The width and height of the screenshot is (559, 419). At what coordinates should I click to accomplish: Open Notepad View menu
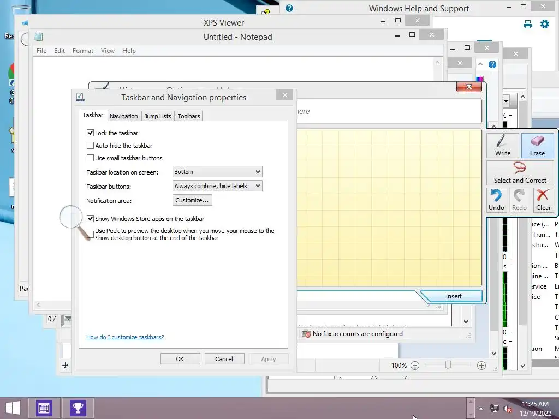click(108, 51)
